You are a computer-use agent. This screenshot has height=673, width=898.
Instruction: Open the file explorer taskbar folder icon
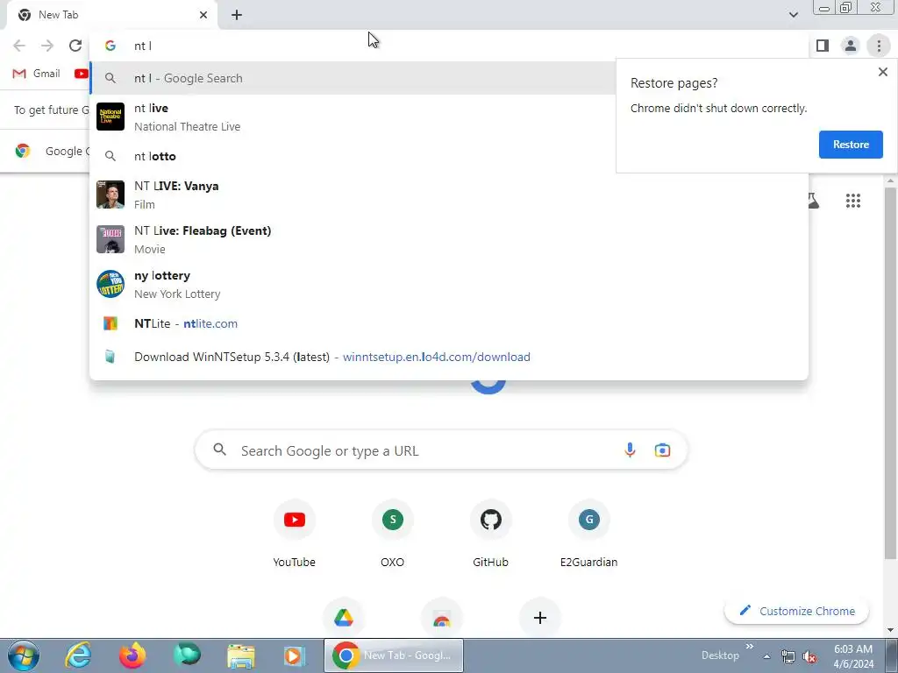[x=241, y=655]
